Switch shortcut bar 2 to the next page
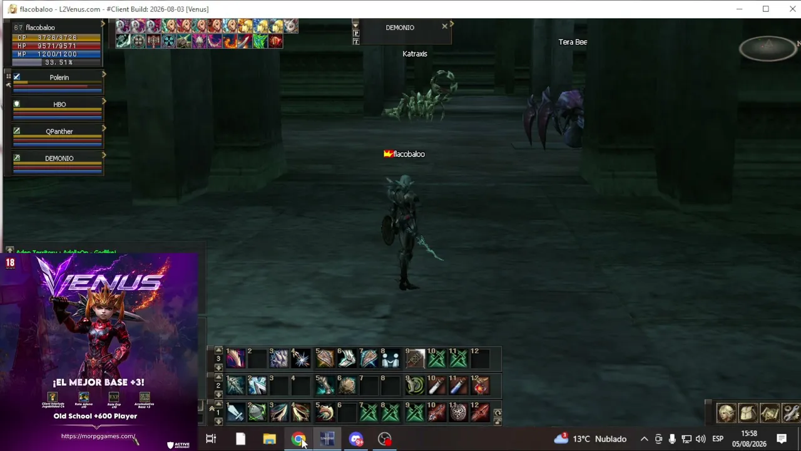 click(218, 395)
